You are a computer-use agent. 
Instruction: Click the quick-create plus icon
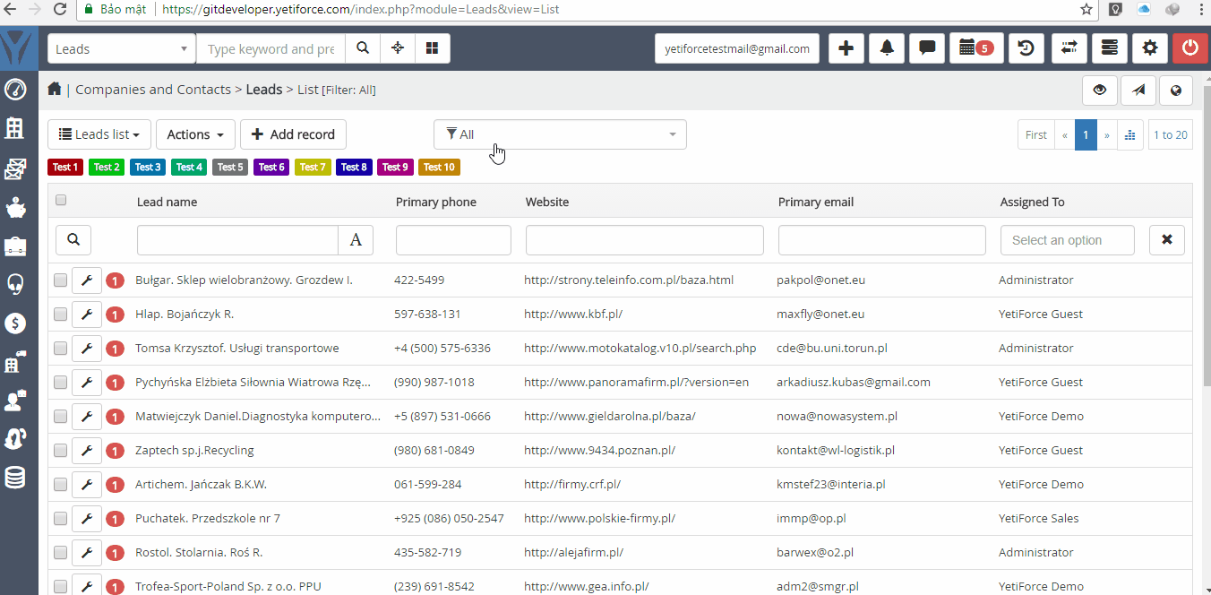846,47
